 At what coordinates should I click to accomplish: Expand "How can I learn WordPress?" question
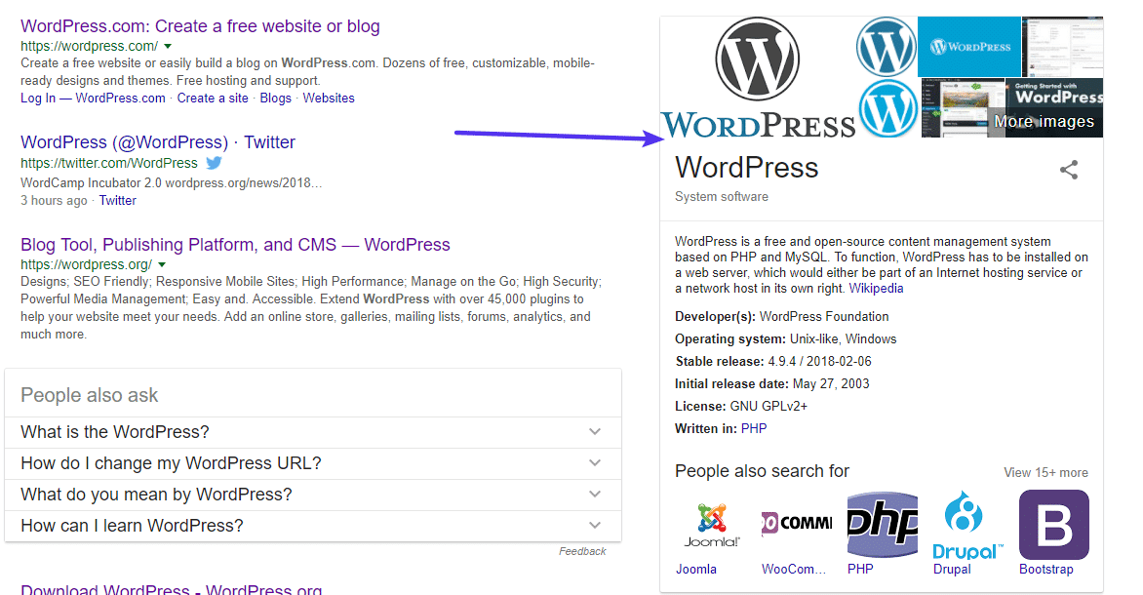[595, 526]
